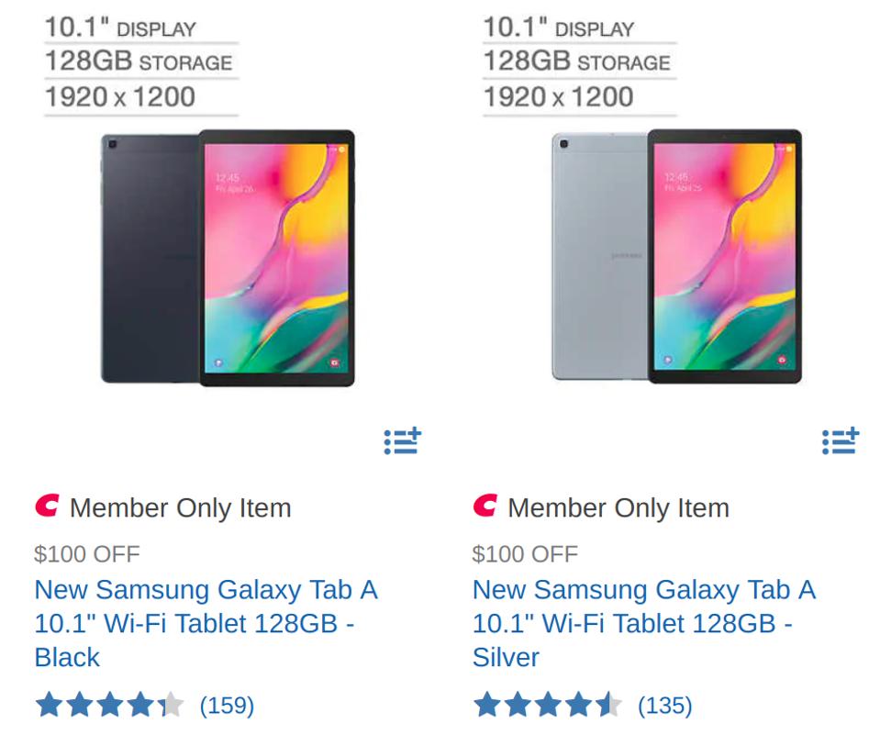Image resolution: width=880 pixels, height=735 pixels.
Task: Click the $100 OFF label on the left item
Action: click(x=85, y=554)
